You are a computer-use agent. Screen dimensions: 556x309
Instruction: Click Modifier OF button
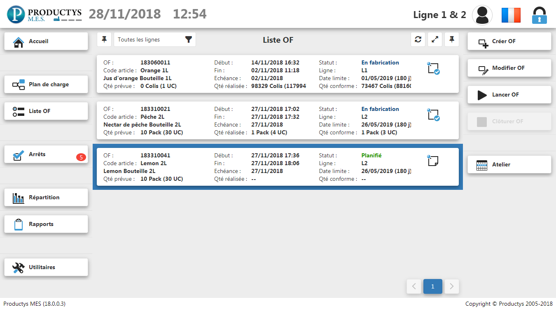coord(509,68)
